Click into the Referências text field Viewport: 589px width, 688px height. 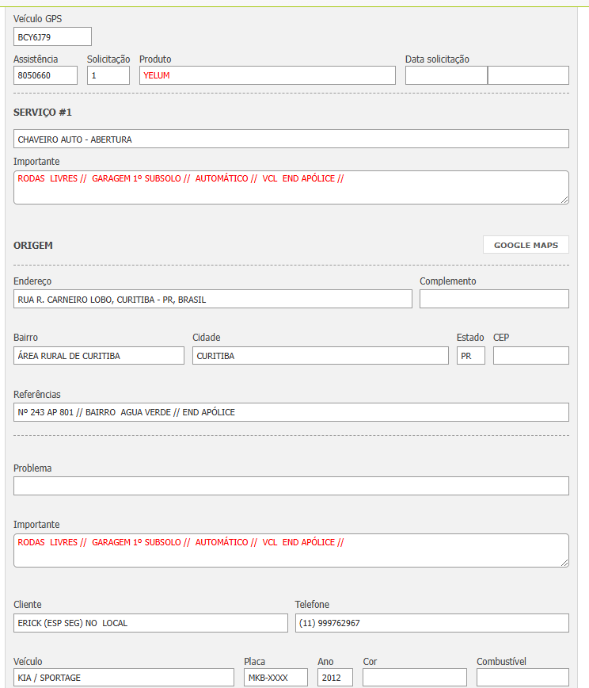coord(291,412)
